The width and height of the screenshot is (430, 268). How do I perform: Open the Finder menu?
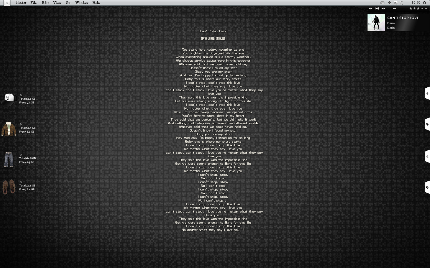(21, 3)
